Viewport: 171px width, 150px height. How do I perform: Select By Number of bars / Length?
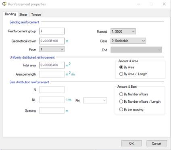pyautogui.click(x=140, y=101)
